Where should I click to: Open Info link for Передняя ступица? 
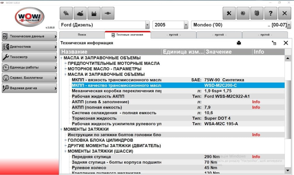(x=256, y=157)
